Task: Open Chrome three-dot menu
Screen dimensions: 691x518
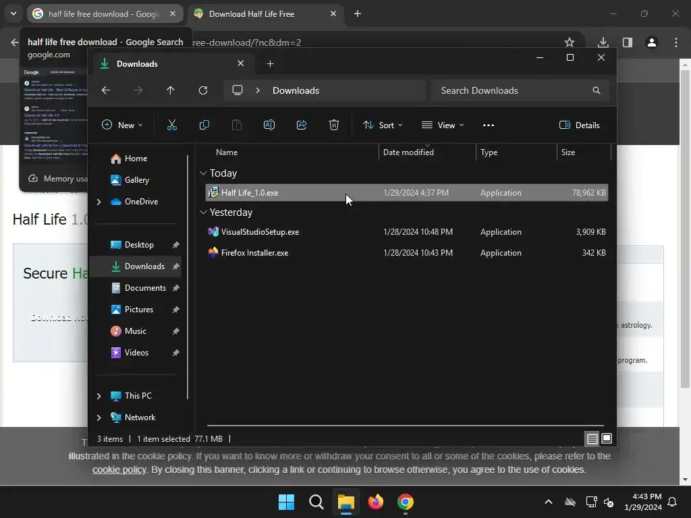Action: click(x=675, y=42)
